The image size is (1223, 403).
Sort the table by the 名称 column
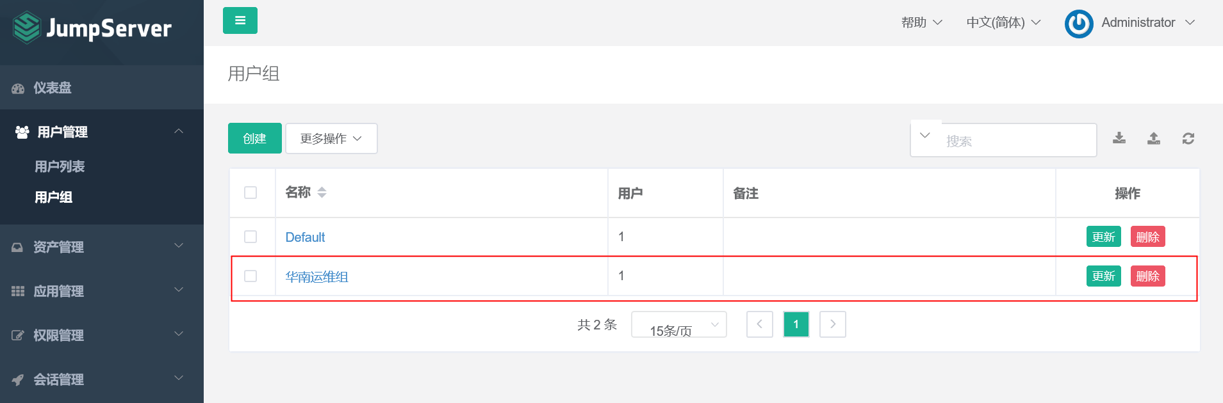(x=322, y=193)
